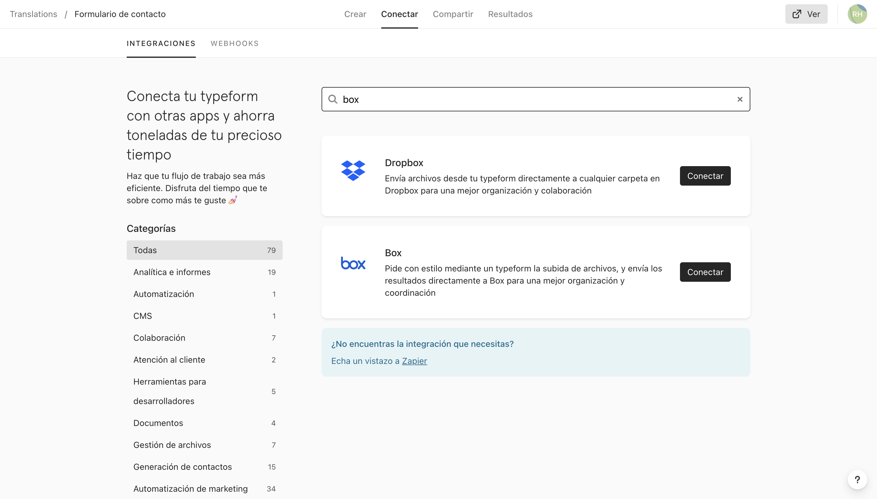Click the Ver preview button
This screenshot has height=499, width=877.
pyautogui.click(x=806, y=14)
